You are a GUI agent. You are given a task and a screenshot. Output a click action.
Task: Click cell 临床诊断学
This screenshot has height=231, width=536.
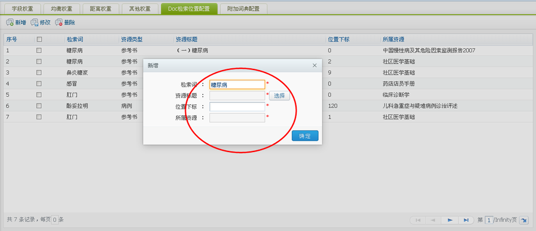click(396, 95)
